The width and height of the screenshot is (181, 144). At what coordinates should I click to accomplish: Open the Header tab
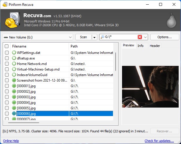pos(155,45)
